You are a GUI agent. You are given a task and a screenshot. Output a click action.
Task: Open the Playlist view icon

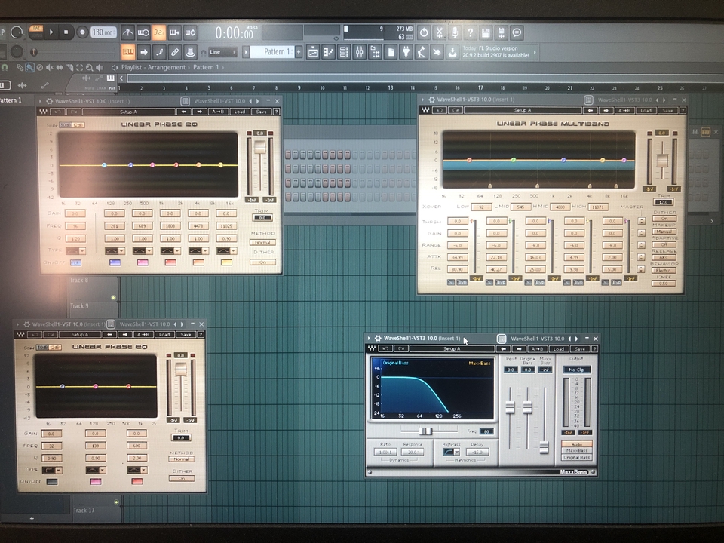point(313,52)
